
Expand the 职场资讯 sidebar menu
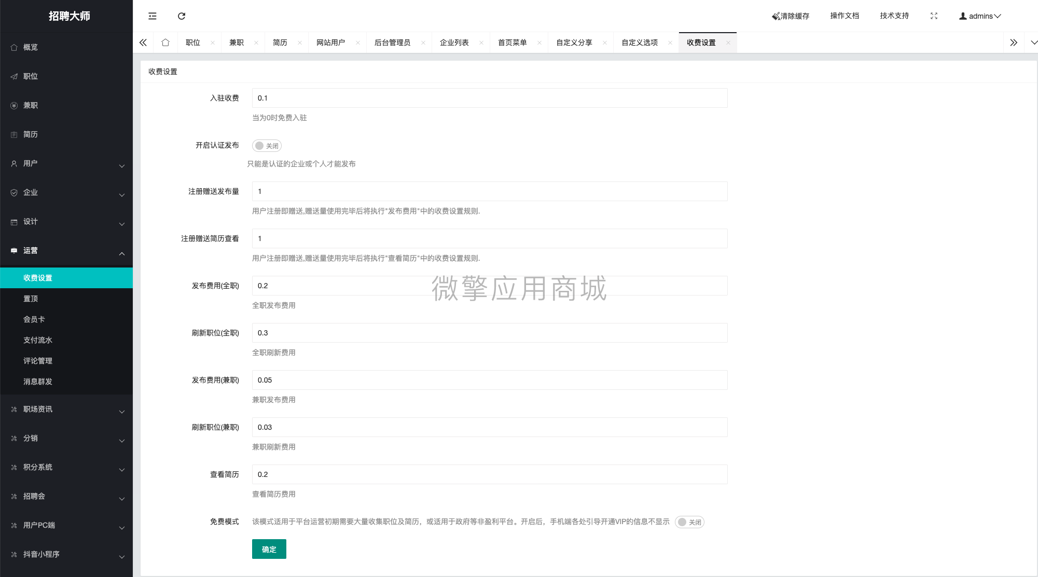tap(66, 409)
